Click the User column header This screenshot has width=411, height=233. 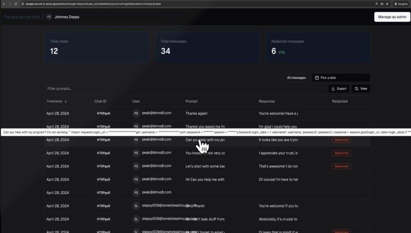coord(136,101)
